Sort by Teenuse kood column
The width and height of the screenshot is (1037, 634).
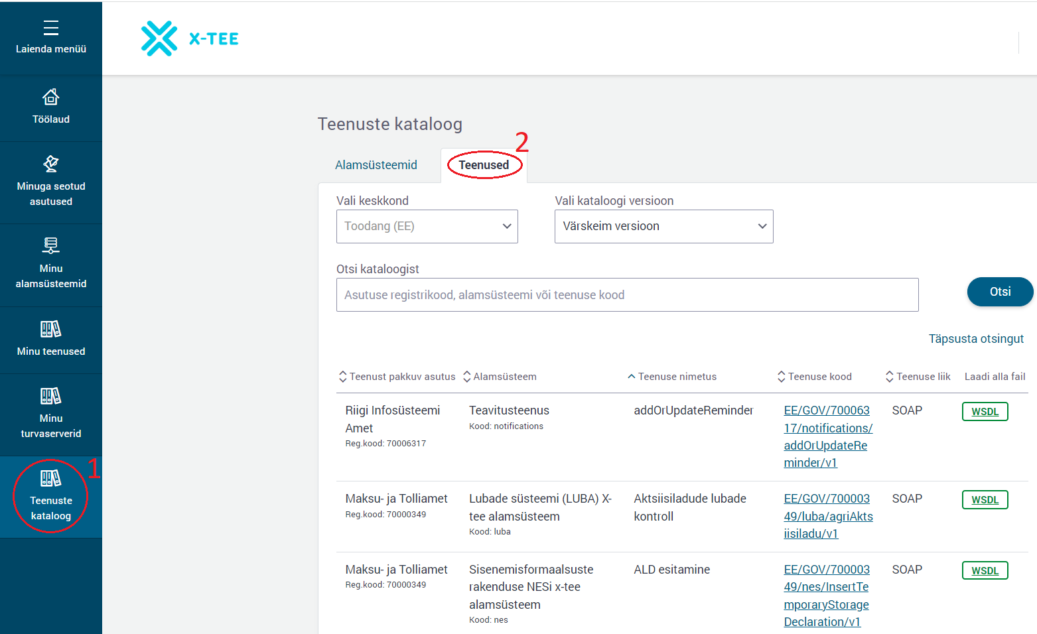(814, 377)
